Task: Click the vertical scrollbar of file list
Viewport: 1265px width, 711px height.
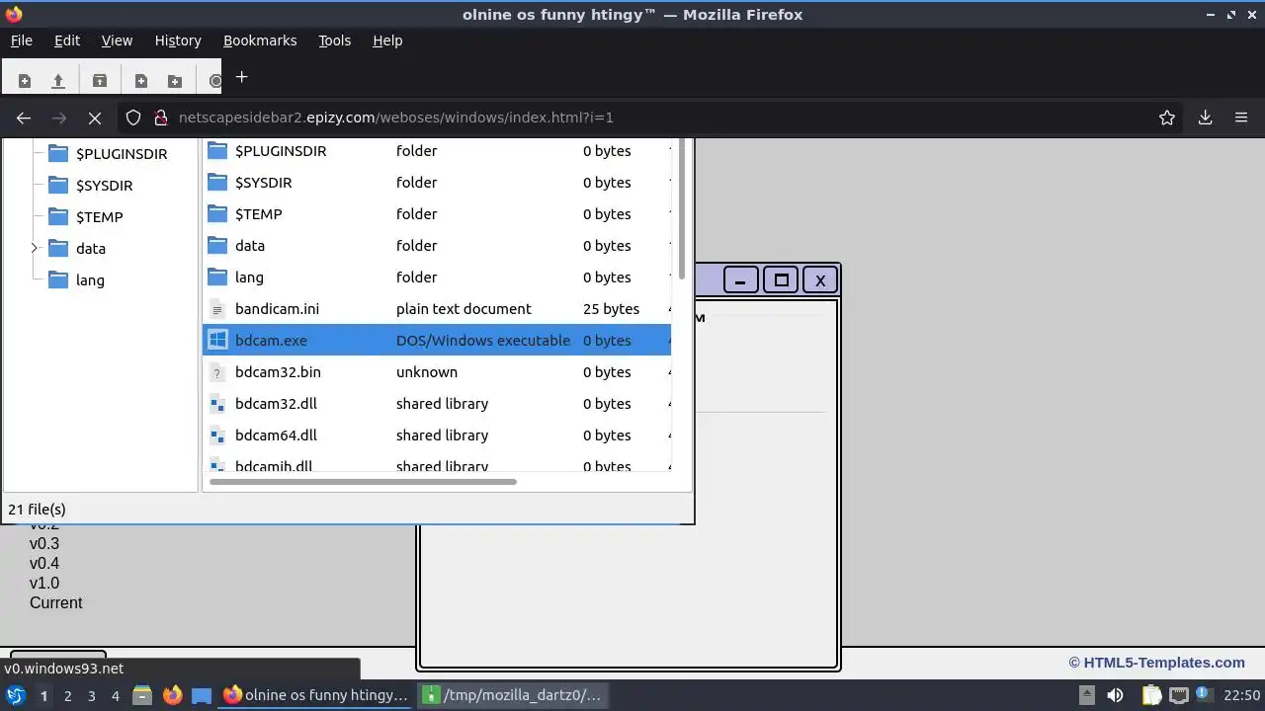Action: click(682, 208)
